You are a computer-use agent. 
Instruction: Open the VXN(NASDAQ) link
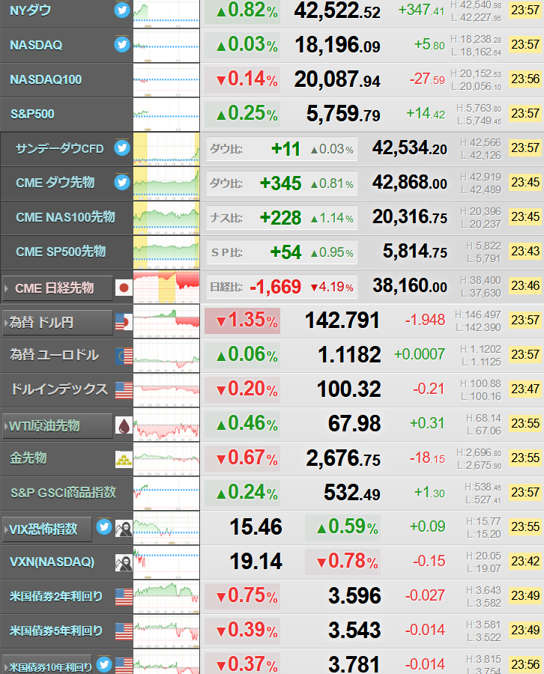tap(52, 562)
